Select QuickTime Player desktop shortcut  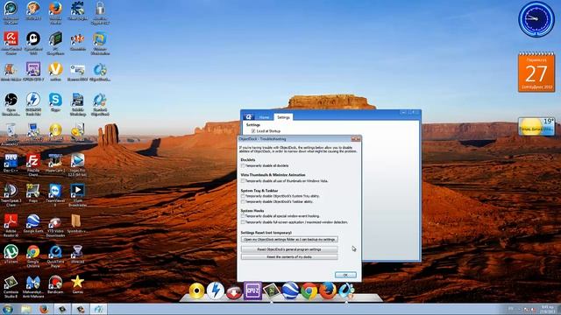[55, 255]
